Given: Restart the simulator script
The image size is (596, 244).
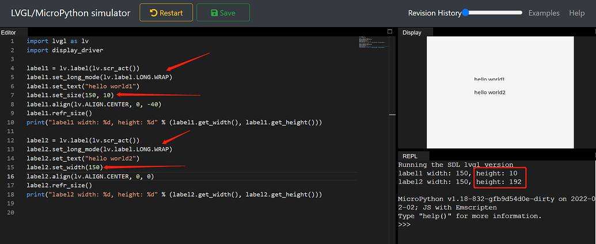Looking at the screenshot, I should [166, 13].
